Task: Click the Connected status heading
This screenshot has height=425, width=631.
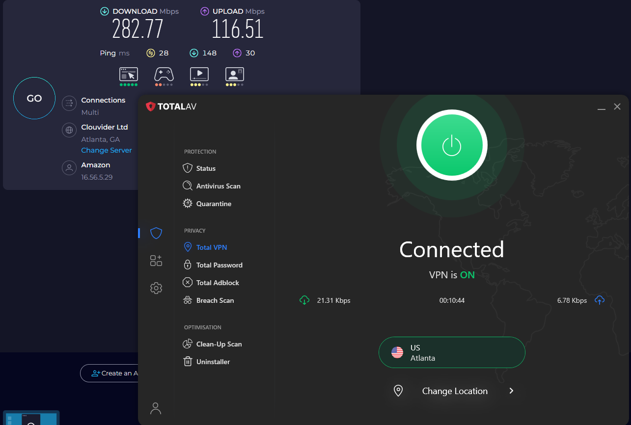Action: click(x=452, y=250)
